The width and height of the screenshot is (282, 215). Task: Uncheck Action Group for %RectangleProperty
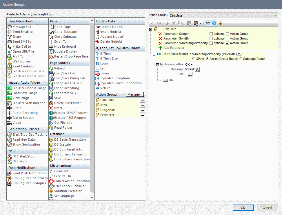point(228,43)
